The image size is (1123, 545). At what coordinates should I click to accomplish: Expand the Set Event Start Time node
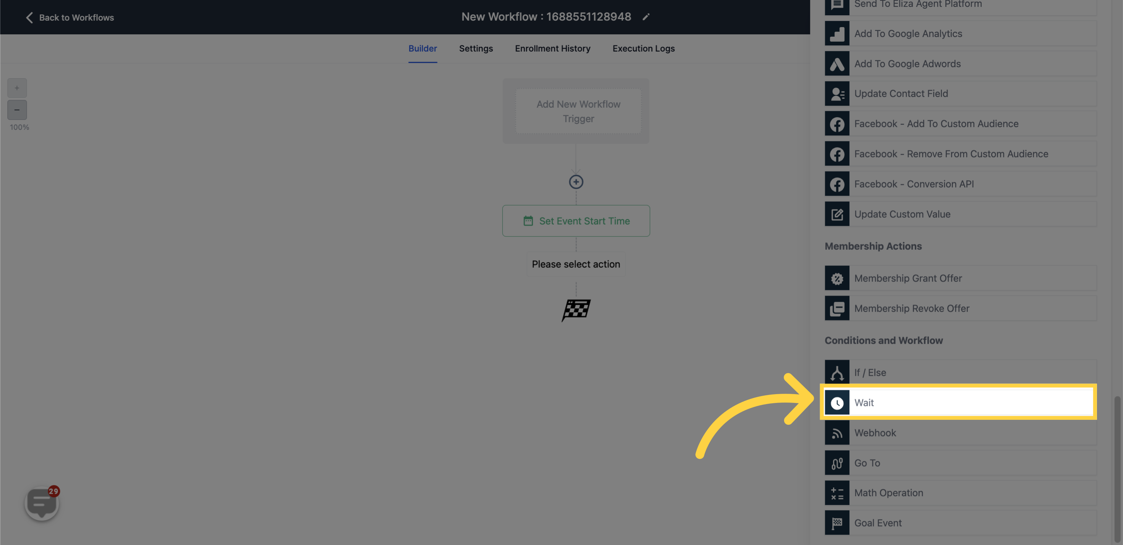pos(577,221)
